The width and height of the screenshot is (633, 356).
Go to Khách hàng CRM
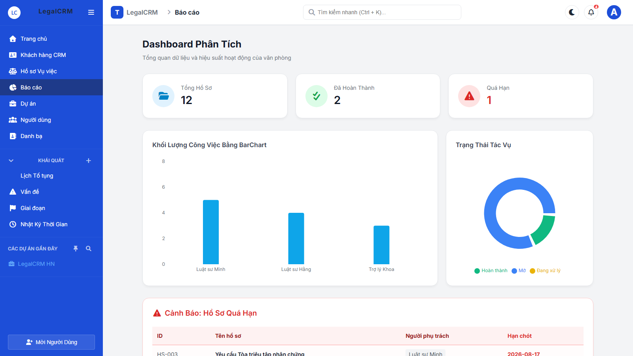coord(51,55)
